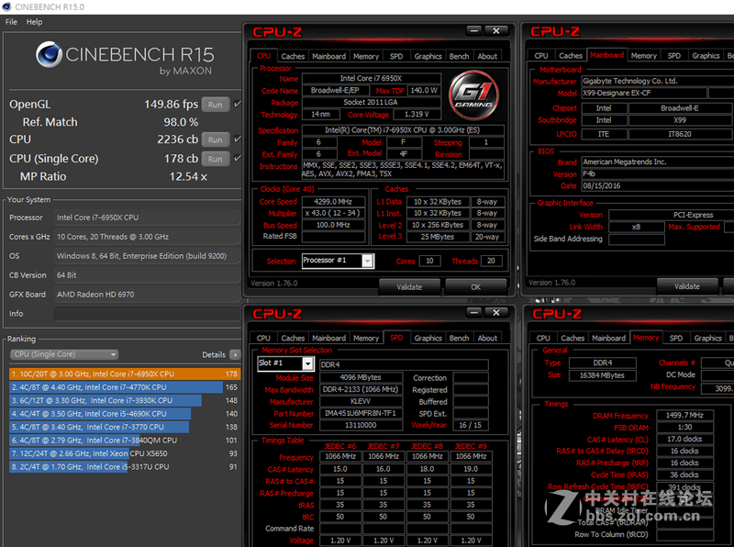Click the Validate button in CPU-Z

(x=412, y=285)
